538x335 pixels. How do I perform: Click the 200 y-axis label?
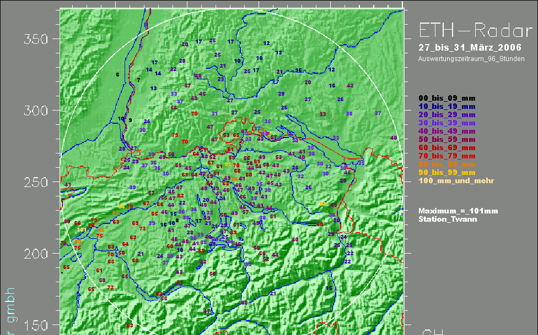tap(35, 254)
